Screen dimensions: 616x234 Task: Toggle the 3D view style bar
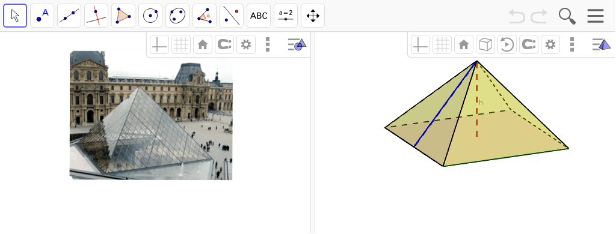coord(602,44)
